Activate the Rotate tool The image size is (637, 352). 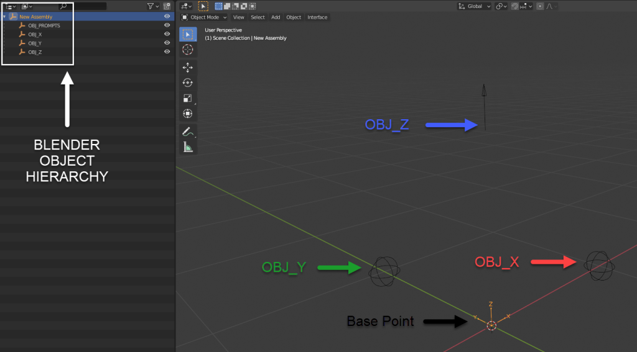(x=187, y=83)
